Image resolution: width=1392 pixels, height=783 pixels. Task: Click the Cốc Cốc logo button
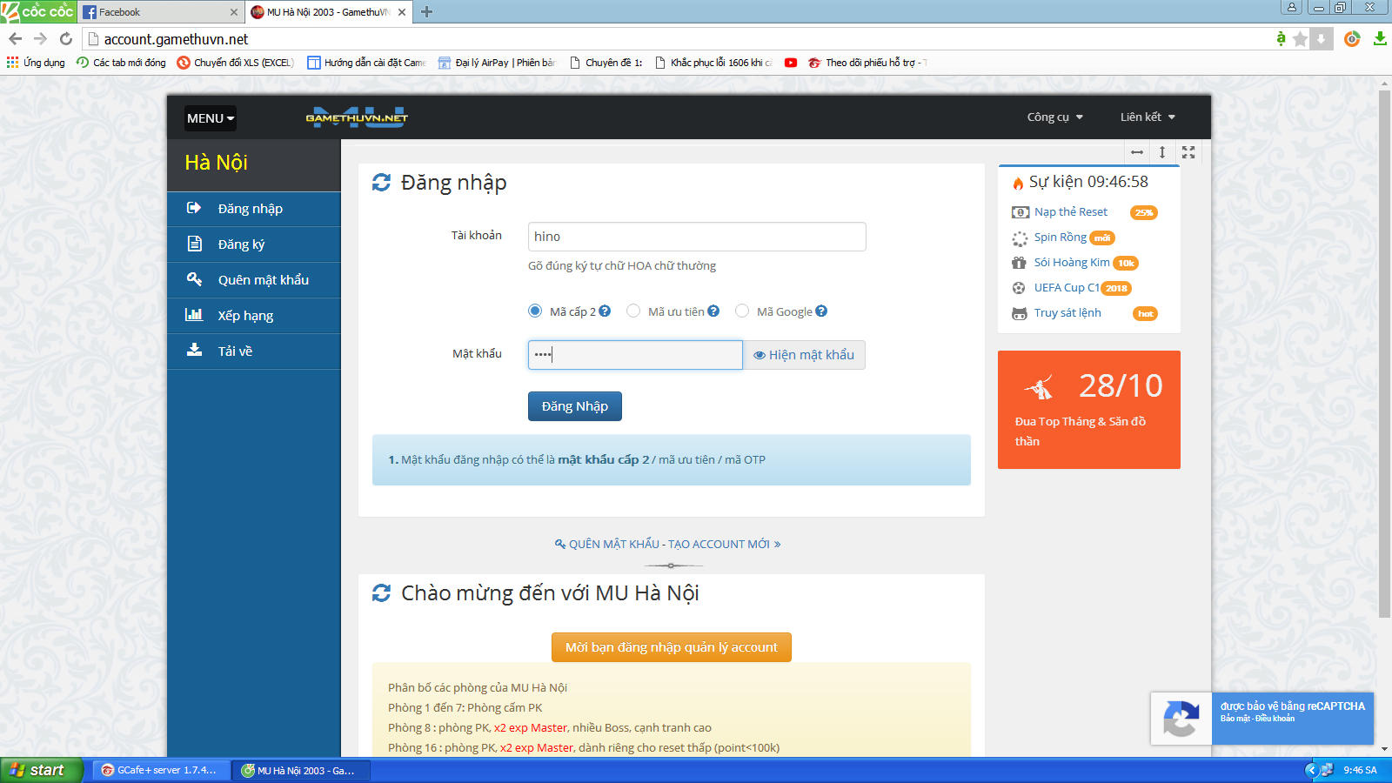click(x=37, y=11)
